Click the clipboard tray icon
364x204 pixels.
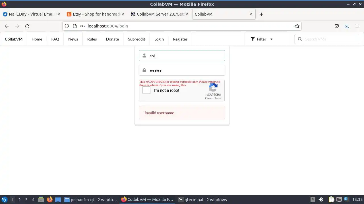click(331, 199)
